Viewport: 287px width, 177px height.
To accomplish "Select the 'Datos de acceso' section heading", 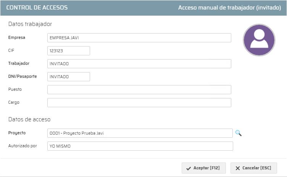I will click(29, 119).
